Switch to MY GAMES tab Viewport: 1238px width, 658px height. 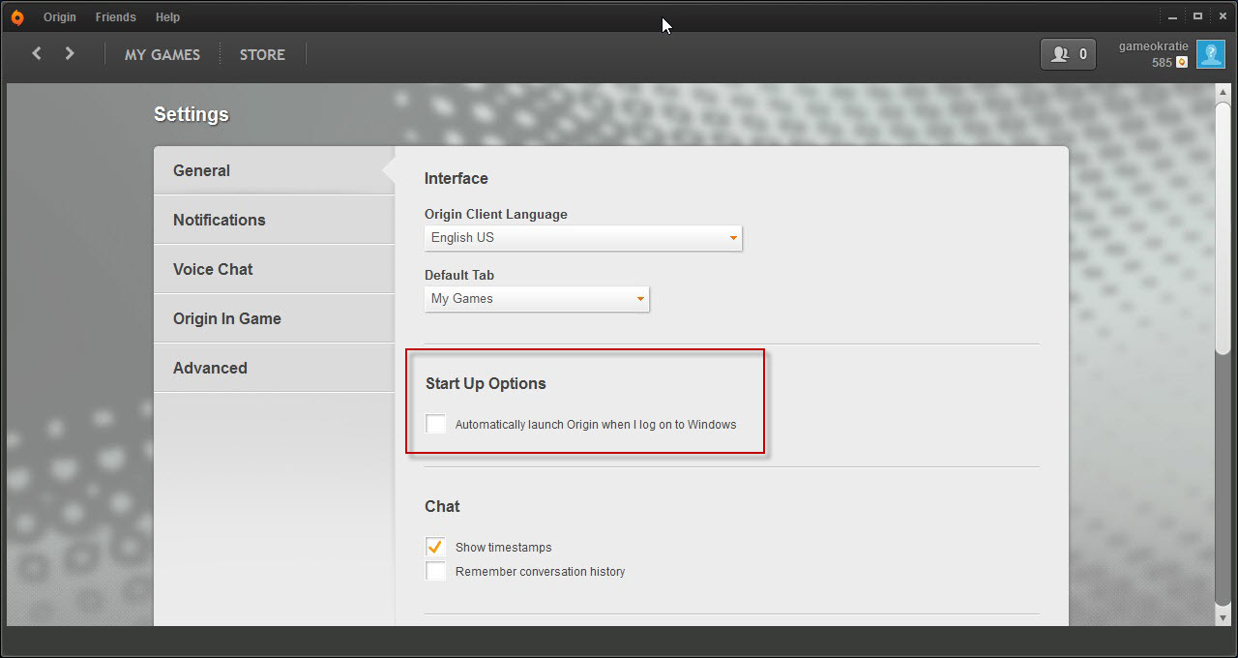[162, 54]
